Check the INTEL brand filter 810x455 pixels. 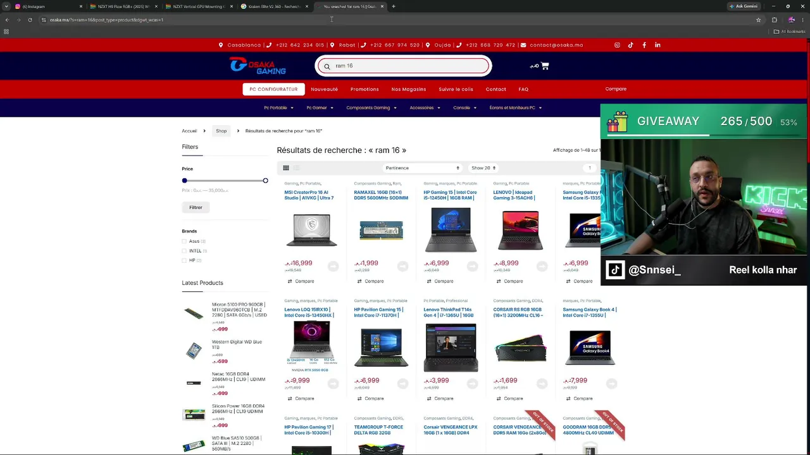point(184,251)
